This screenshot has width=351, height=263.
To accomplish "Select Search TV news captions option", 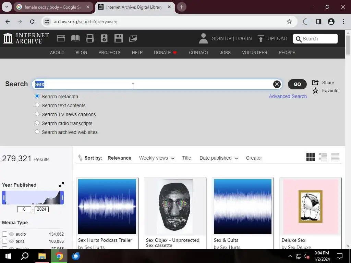I will pos(37,114).
